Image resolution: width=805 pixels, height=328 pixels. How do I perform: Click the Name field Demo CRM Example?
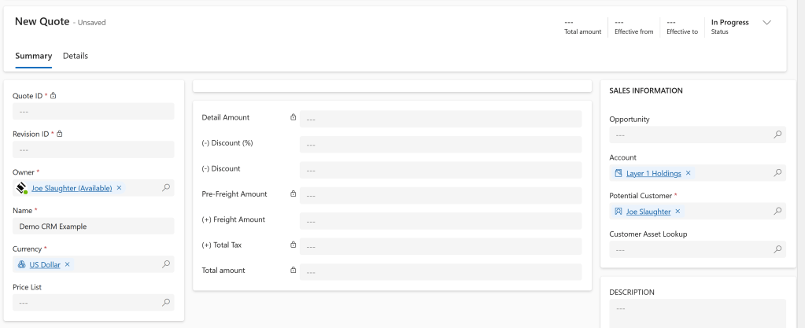[x=94, y=227]
